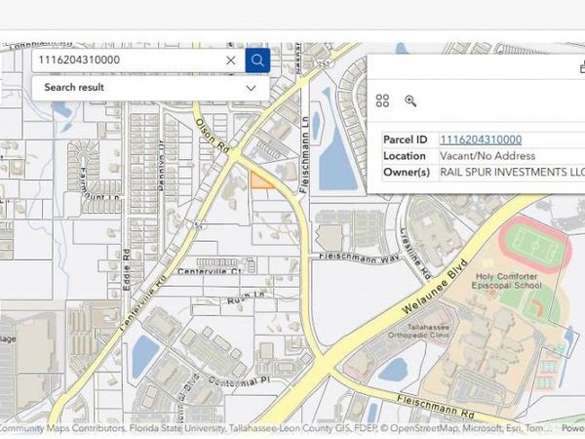585x439 pixels.
Task: Click the Fleischmann Rd label at bottom
Action: (x=435, y=407)
